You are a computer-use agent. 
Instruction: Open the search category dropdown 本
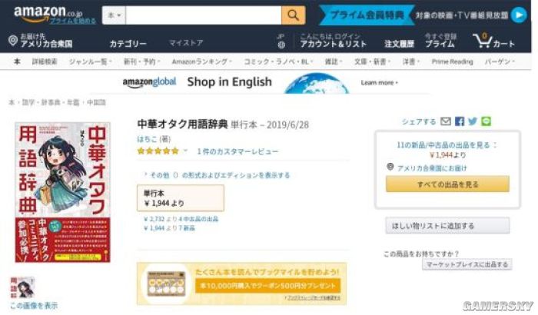115,15
